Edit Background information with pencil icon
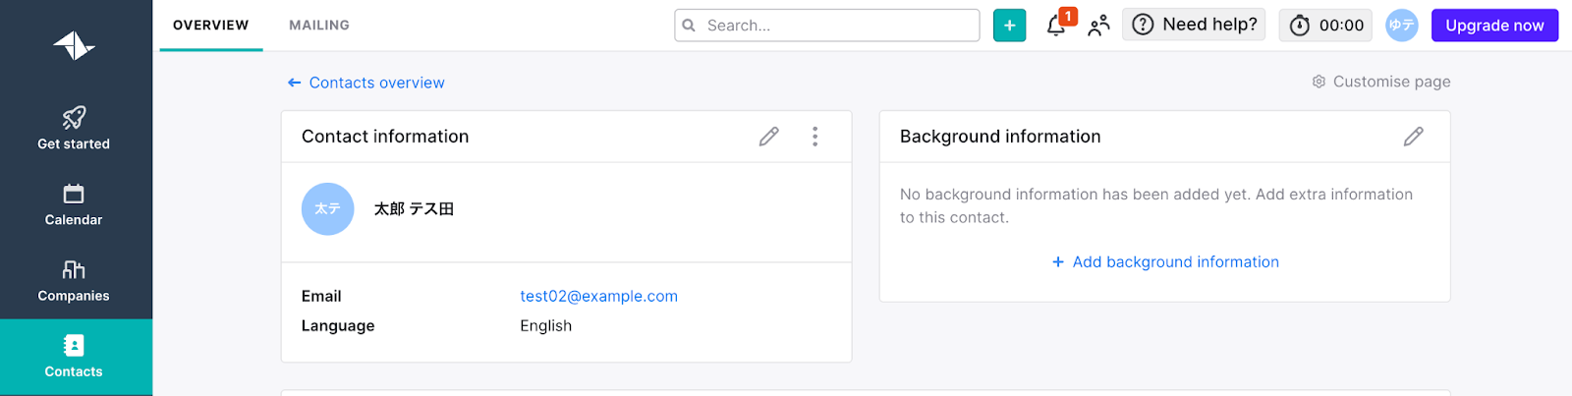 [x=1413, y=137]
